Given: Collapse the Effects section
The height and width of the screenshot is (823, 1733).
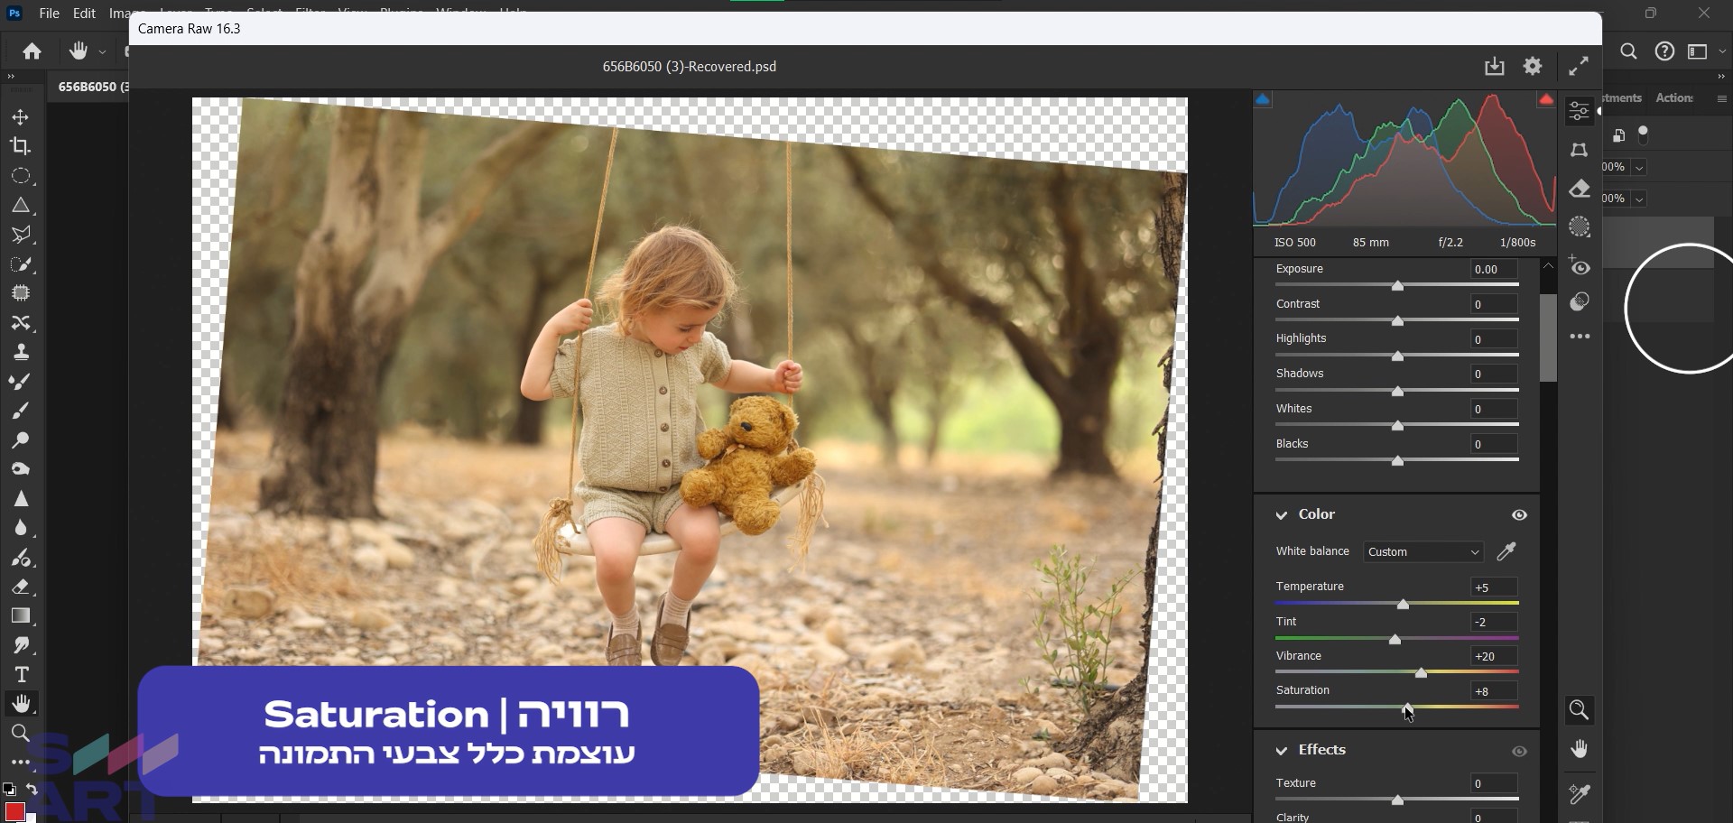Looking at the screenshot, I should (1282, 751).
